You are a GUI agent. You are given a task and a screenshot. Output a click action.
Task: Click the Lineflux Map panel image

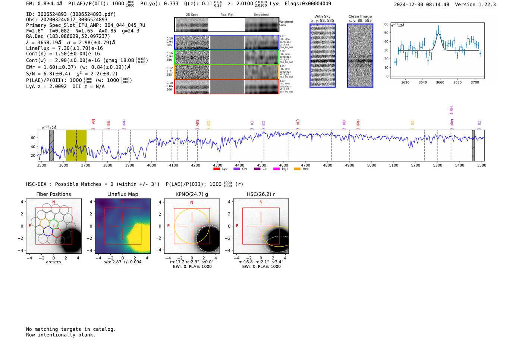(x=123, y=226)
